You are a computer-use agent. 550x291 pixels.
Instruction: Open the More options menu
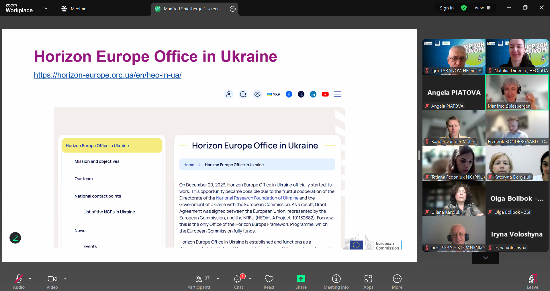(x=397, y=282)
